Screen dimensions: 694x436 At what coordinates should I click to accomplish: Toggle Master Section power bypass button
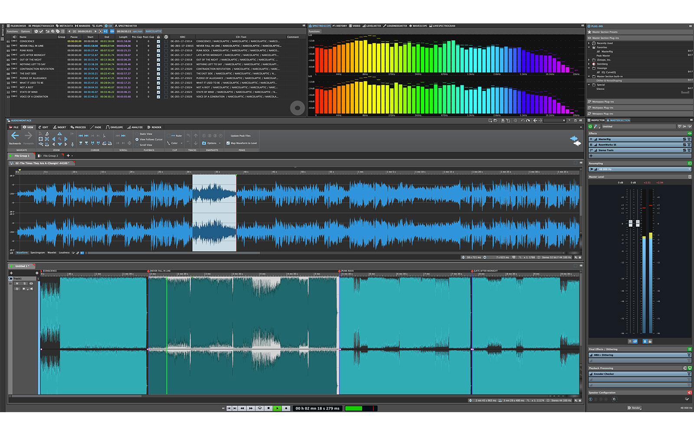click(590, 126)
